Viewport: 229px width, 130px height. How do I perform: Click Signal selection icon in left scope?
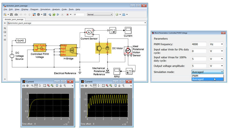[65, 86]
